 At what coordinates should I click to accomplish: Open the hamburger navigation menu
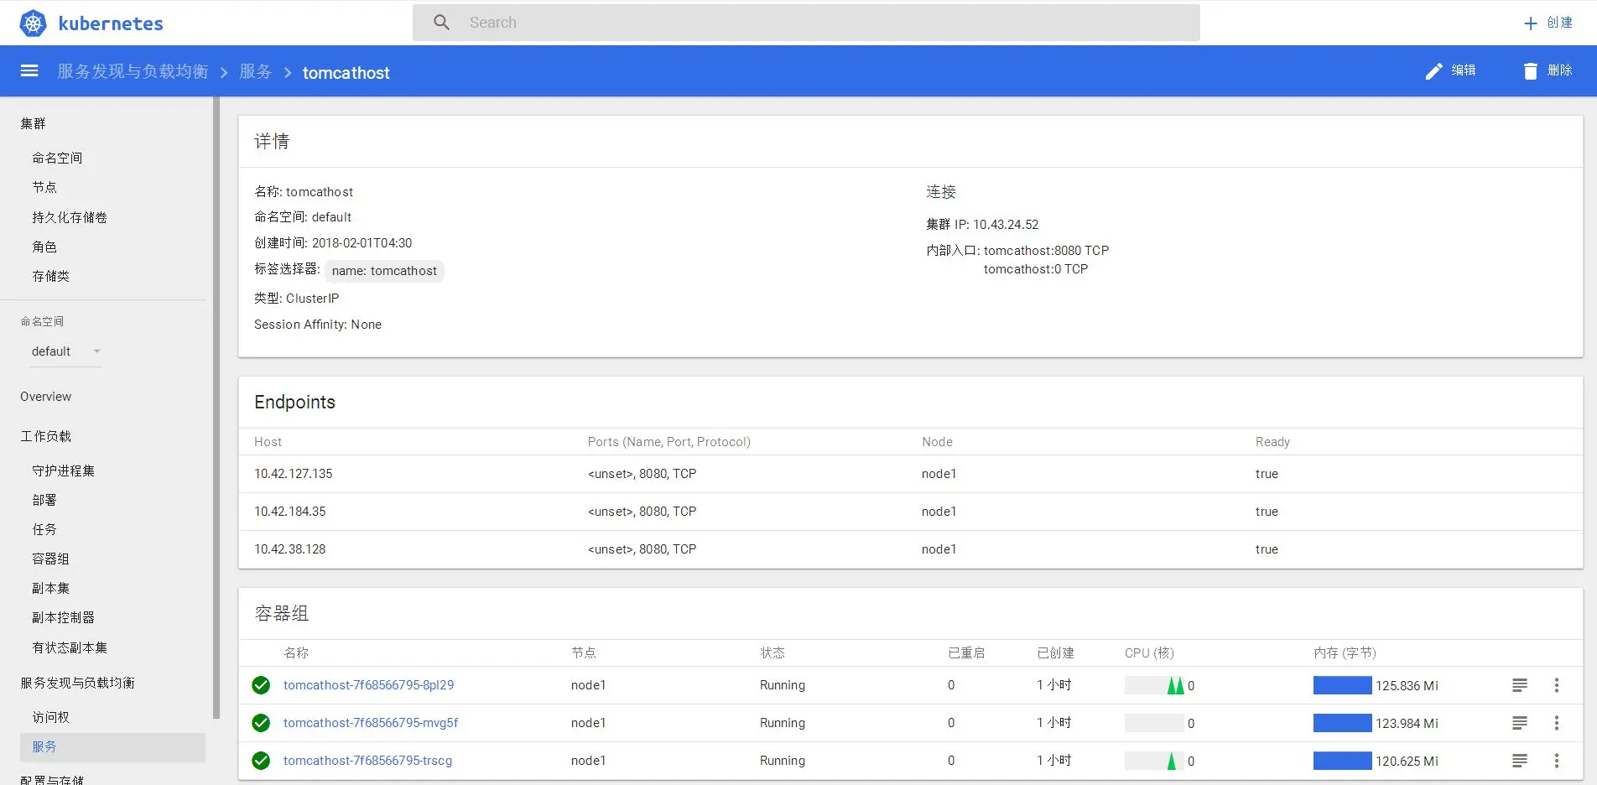coord(29,70)
